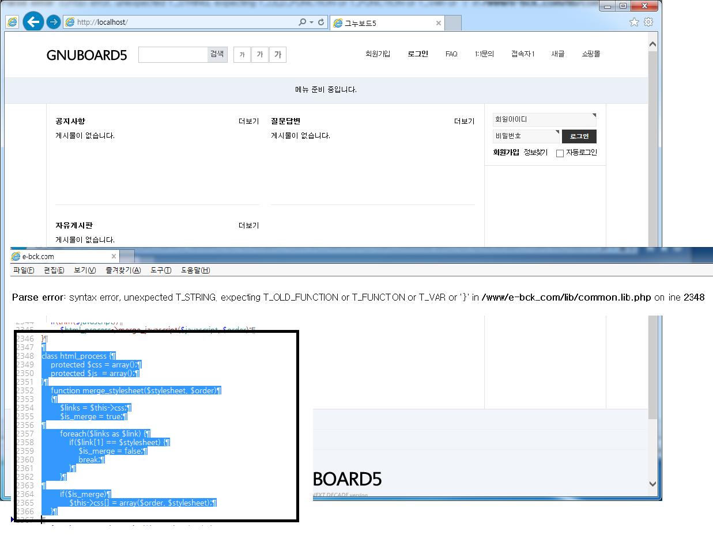Viewport: 713px width, 543px height.
Task: Select the 그누보드5 browser tab
Action: [x=387, y=24]
